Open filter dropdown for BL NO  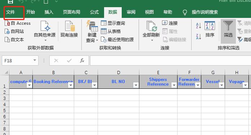136,85
